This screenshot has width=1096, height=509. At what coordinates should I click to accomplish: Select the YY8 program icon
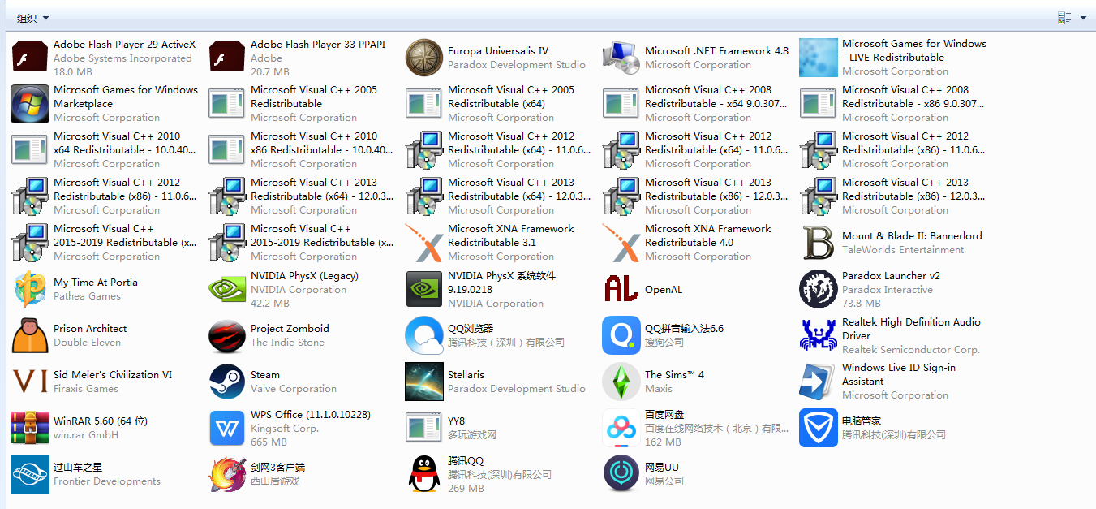tap(424, 428)
